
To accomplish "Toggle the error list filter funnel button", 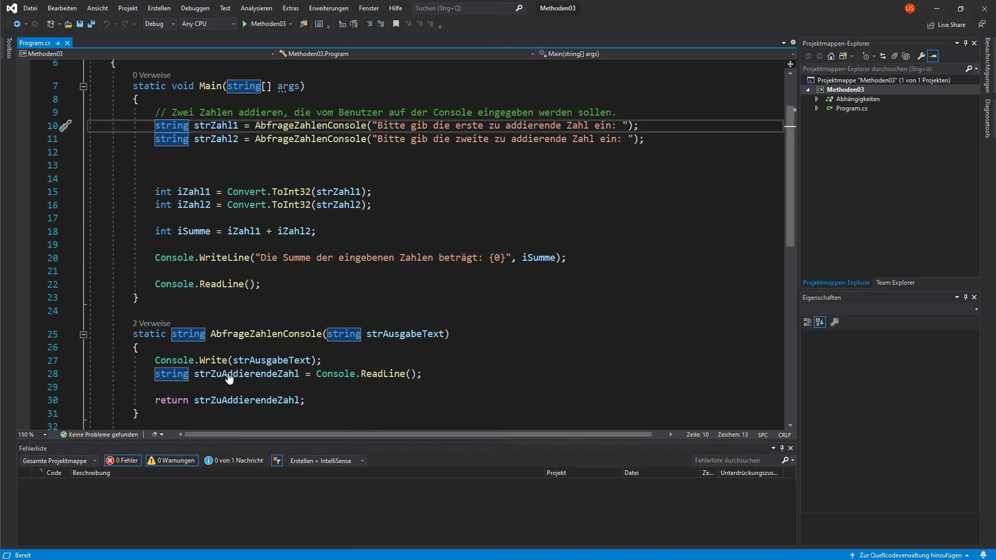I will (x=277, y=460).
